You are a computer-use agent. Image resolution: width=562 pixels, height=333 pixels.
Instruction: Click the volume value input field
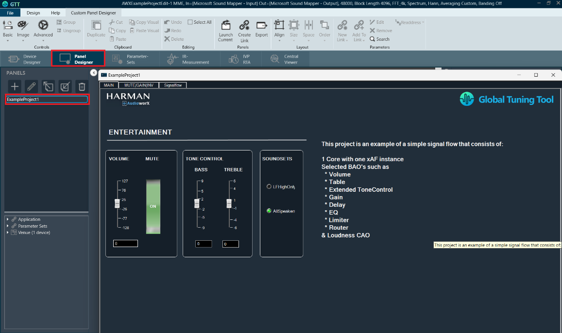click(125, 244)
